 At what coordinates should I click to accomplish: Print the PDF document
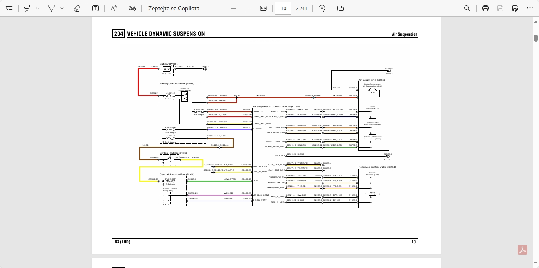(x=485, y=8)
